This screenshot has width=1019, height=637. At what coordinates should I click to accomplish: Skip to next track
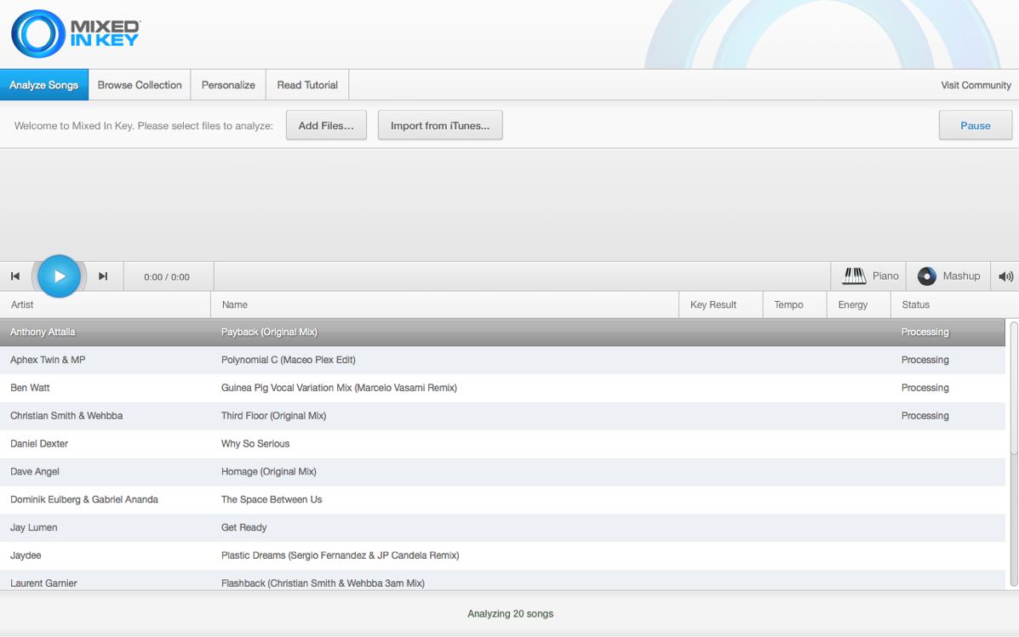103,276
